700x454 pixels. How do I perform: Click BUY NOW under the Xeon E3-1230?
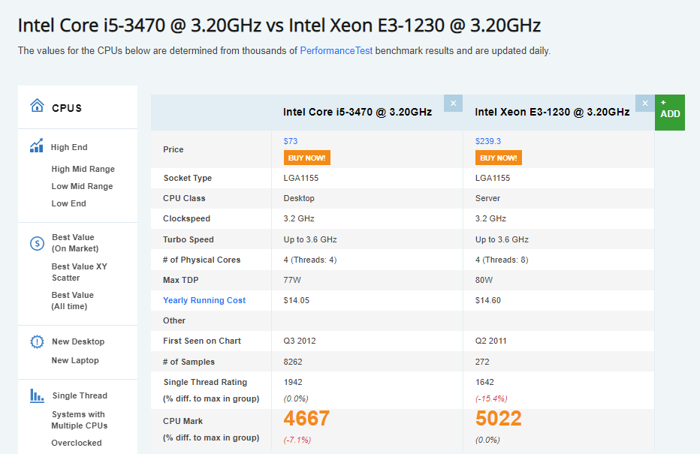coord(498,158)
